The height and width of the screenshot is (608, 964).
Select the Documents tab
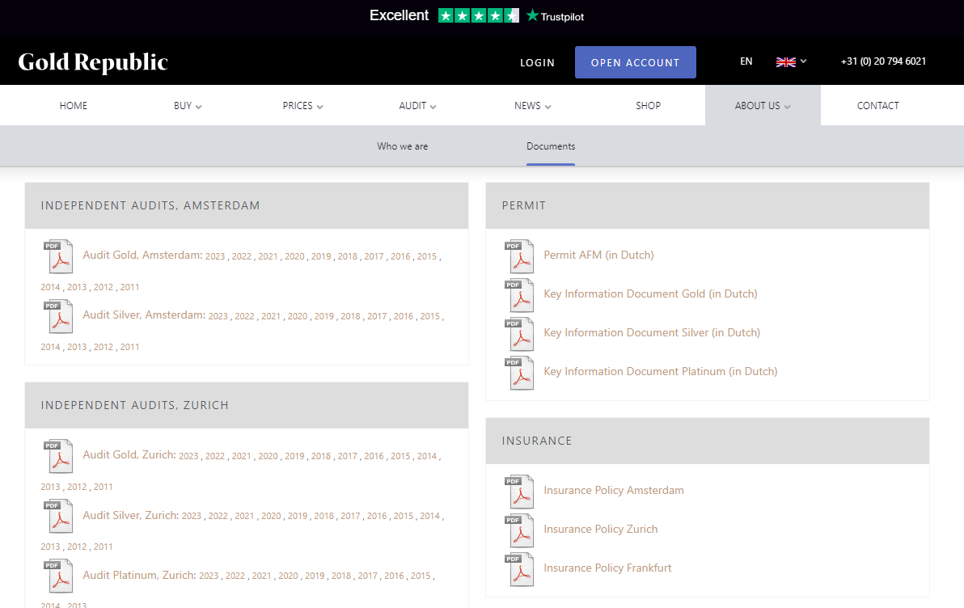coord(551,146)
